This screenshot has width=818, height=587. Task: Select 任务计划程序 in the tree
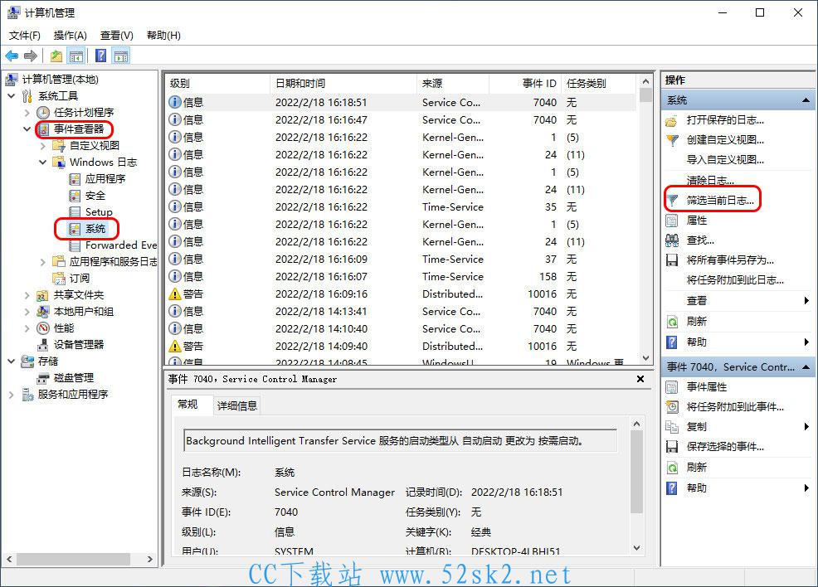click(84, 113)
